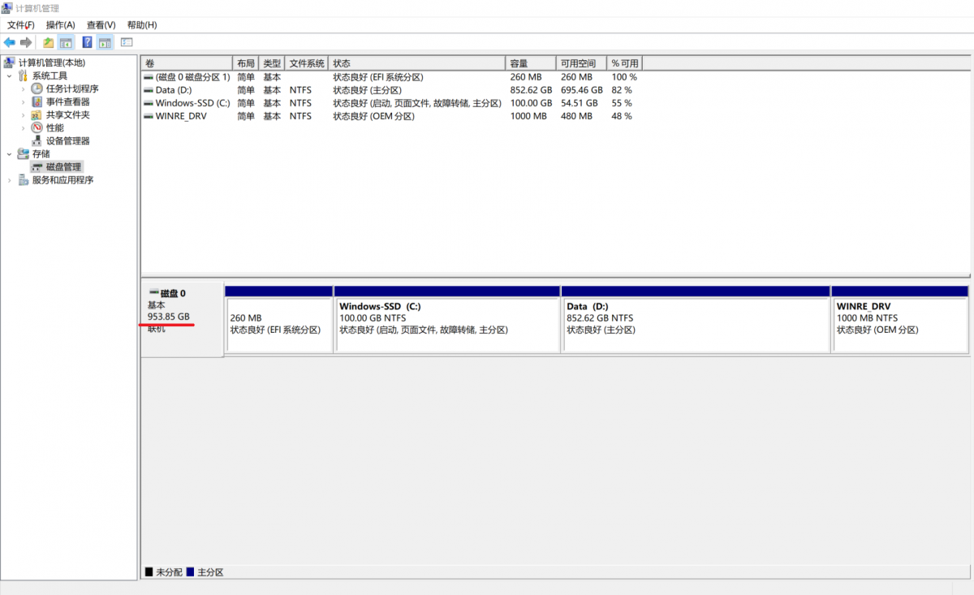The image size is (974, 595).
Task: Sort by the 卷 column header
Action: pyautogui.click(x=187, y=63)
